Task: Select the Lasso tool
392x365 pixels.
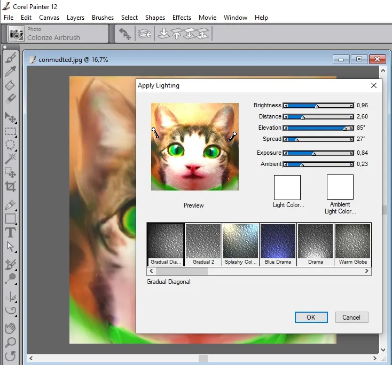Action: pyautogui.click(x=10, y=145)
